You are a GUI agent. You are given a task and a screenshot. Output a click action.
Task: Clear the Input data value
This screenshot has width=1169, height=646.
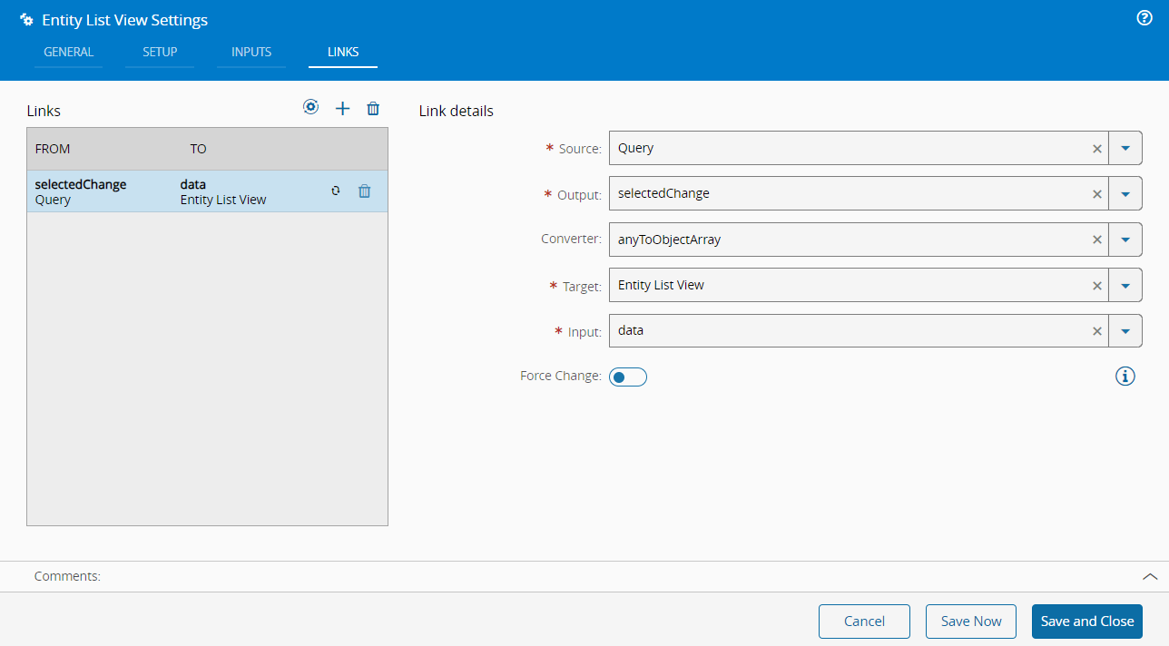(x=1096, y=331)
